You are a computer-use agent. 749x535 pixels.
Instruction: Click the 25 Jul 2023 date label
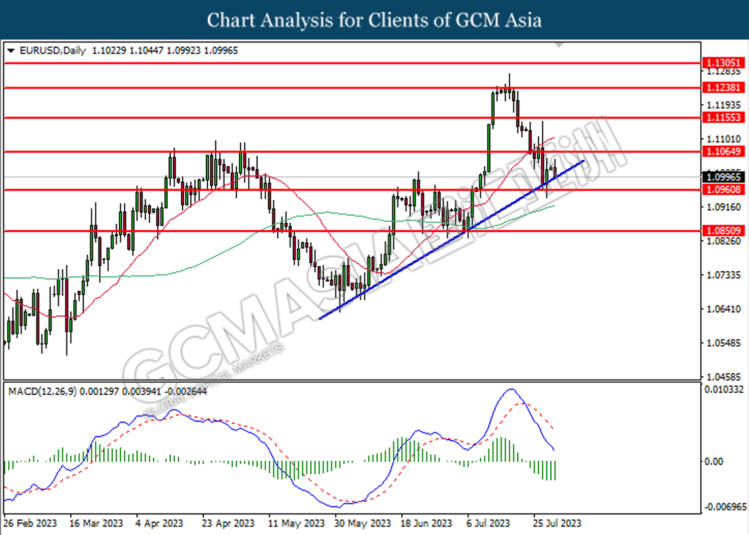[557, 523]
